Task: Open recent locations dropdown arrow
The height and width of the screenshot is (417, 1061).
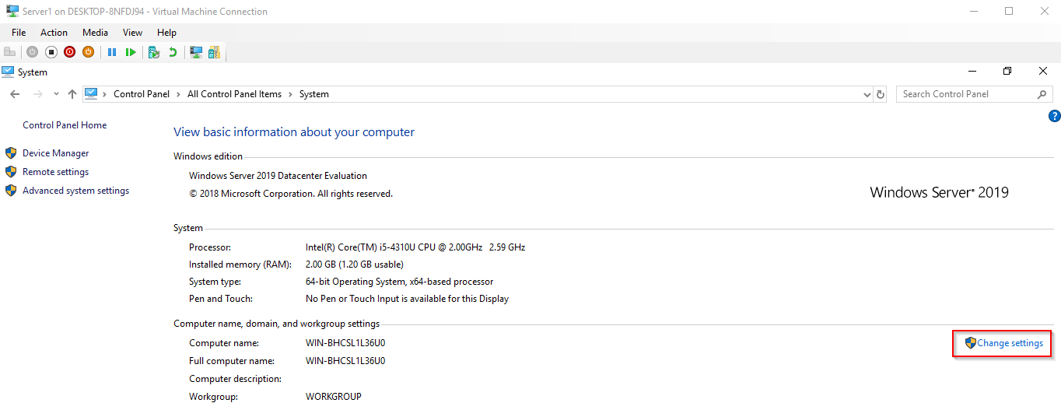Action: [56, 94]
